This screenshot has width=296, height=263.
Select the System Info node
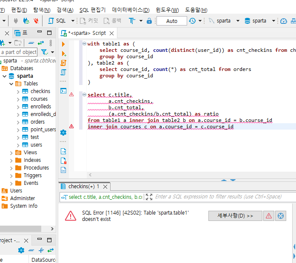(24, 206)
